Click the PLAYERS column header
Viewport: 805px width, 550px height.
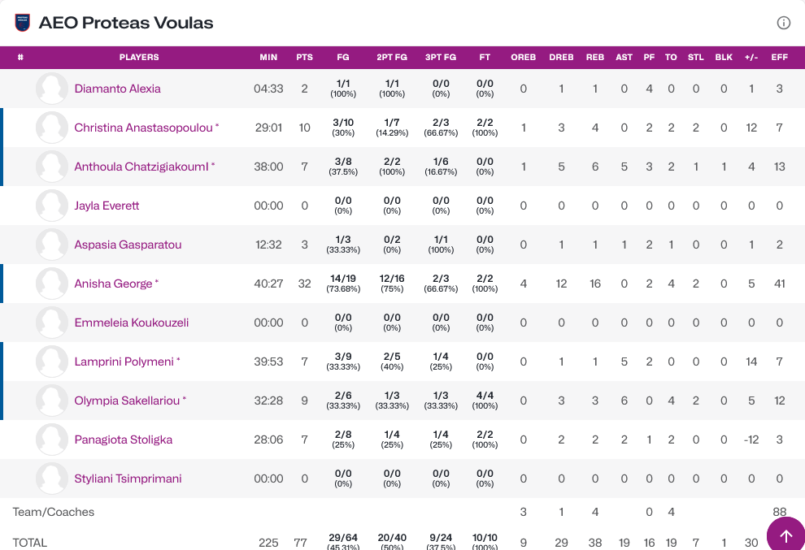[139, 58]
